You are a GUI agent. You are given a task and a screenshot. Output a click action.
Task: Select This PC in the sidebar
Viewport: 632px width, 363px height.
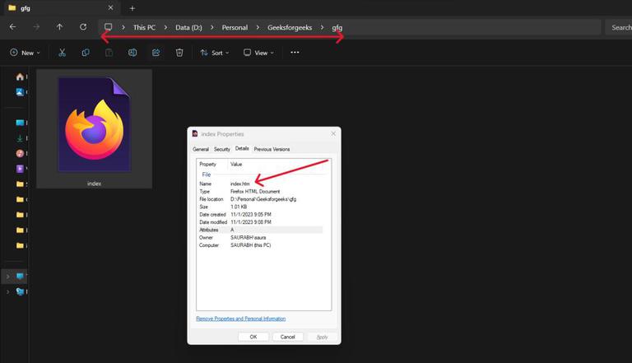(21, 277)
